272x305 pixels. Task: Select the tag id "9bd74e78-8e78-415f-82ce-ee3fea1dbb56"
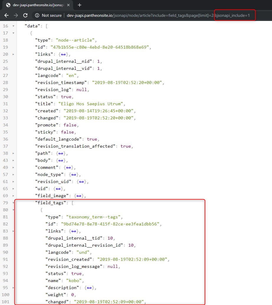click(110, 224)
